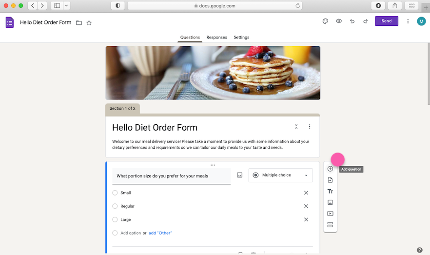Click the add "Other" link
Viewport: 430px width, 255px height.
tap(160, 233)
